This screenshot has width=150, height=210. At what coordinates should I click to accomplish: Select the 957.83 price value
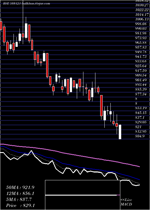141,47
